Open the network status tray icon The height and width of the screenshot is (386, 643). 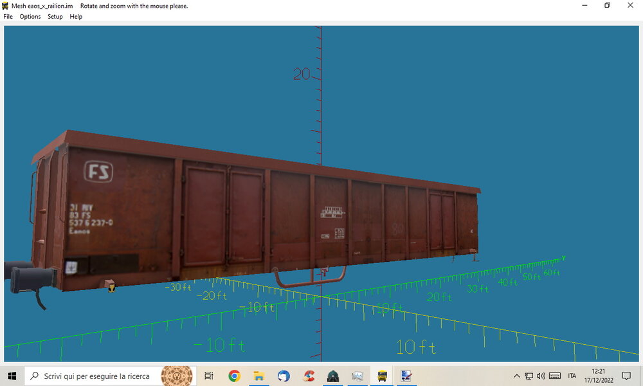(x=529, y=376)
